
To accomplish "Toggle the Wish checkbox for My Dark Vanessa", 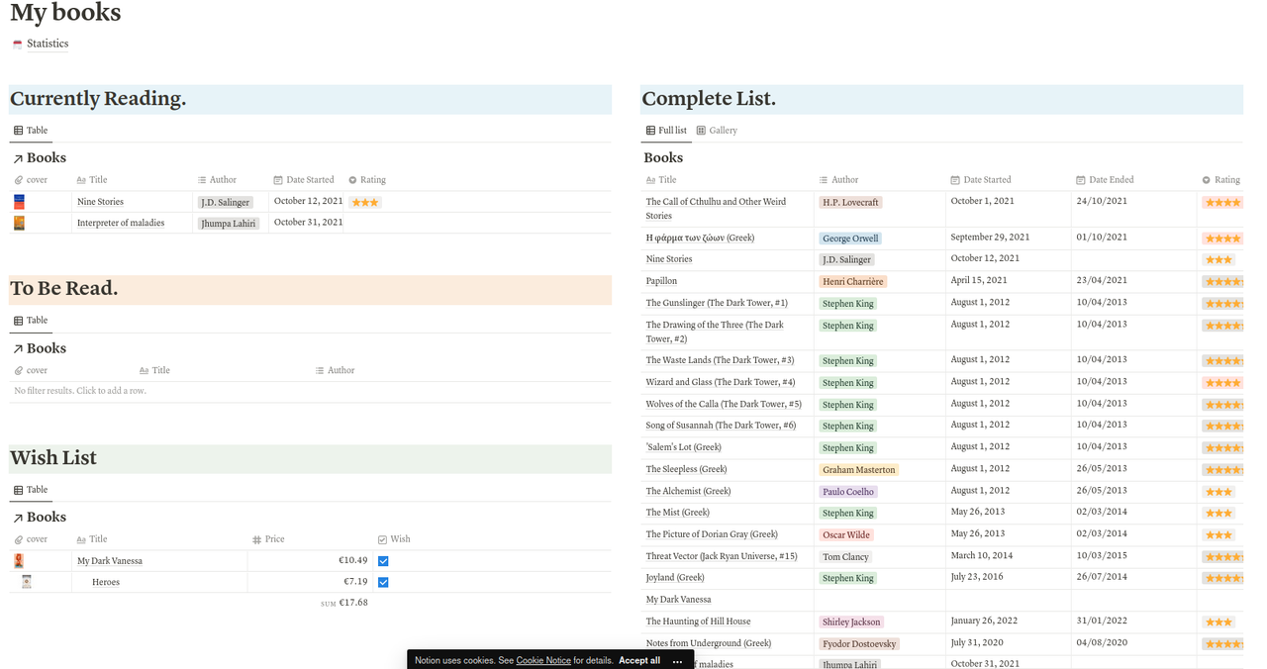I will click(x=383, y=561).
